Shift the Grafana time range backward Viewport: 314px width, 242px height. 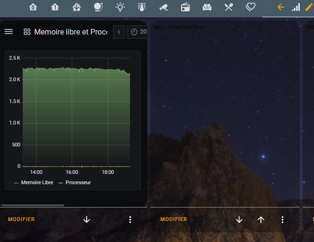(119, 32)
